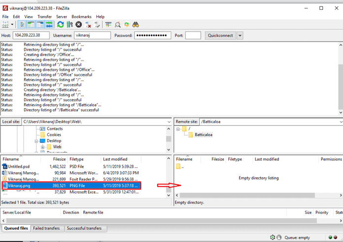
Task: Click the Username input field
Action: pos(93,35)
